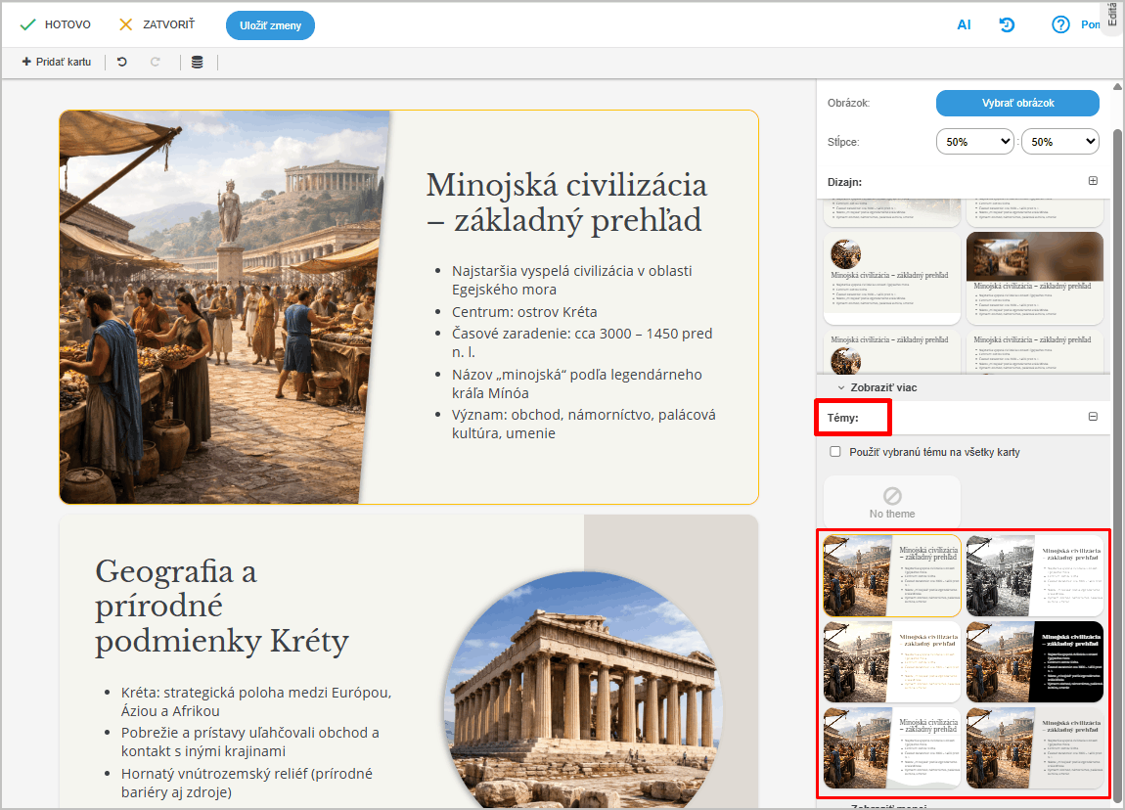Image resolution: width=1125 pixels, height=810 pixels.
Task: Enable 'Použiť vybranú tému na všetky karty' checkbox
Action: 834,452
